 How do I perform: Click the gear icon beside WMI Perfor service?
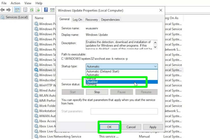36,100
